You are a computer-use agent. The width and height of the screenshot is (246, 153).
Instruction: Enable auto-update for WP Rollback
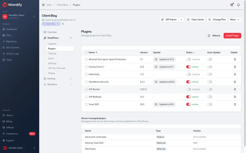(x=209, y=97)
